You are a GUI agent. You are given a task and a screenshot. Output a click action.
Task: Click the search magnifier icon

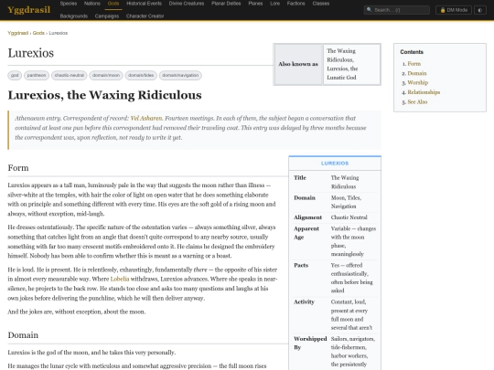coord(370,10)
